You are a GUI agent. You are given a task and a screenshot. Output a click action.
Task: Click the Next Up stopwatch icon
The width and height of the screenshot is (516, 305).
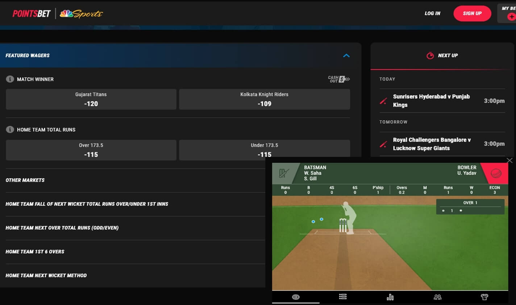click(x=430, y=55)
